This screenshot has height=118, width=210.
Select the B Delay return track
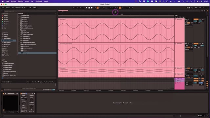(x=179, y=81)
